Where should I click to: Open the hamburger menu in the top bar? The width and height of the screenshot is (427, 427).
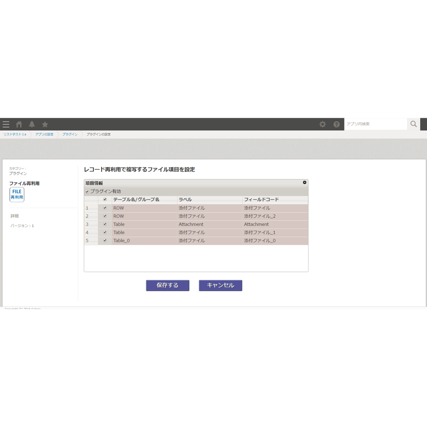point(6,124)
